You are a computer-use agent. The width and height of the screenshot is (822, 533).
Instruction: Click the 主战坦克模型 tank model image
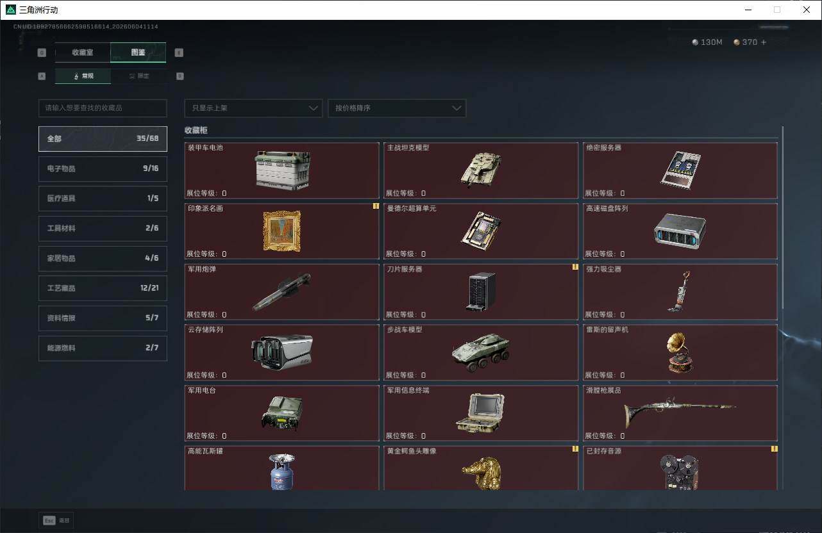(481, 169)
